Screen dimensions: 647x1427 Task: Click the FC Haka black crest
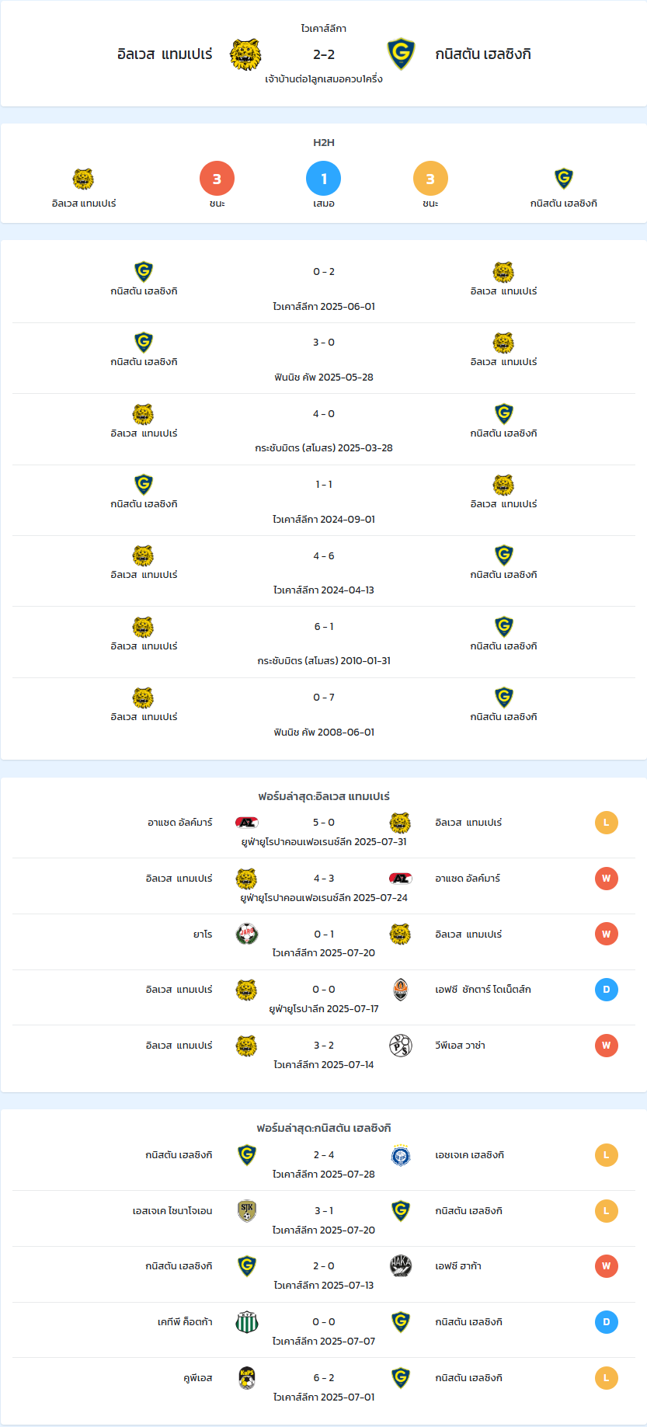[x=401, y=1266]
